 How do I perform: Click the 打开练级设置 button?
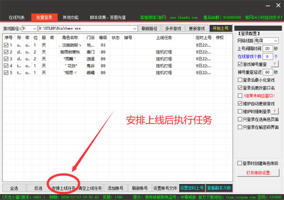pyautogui.click(x=258, y=173)
